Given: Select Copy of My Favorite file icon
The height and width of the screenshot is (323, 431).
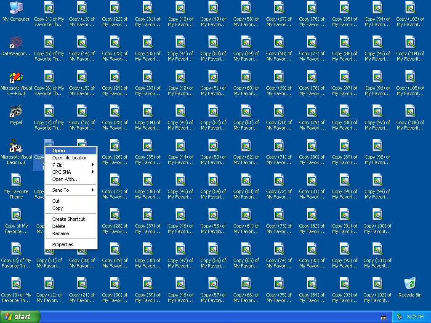Looking at the screenshot, I should 16,215.
